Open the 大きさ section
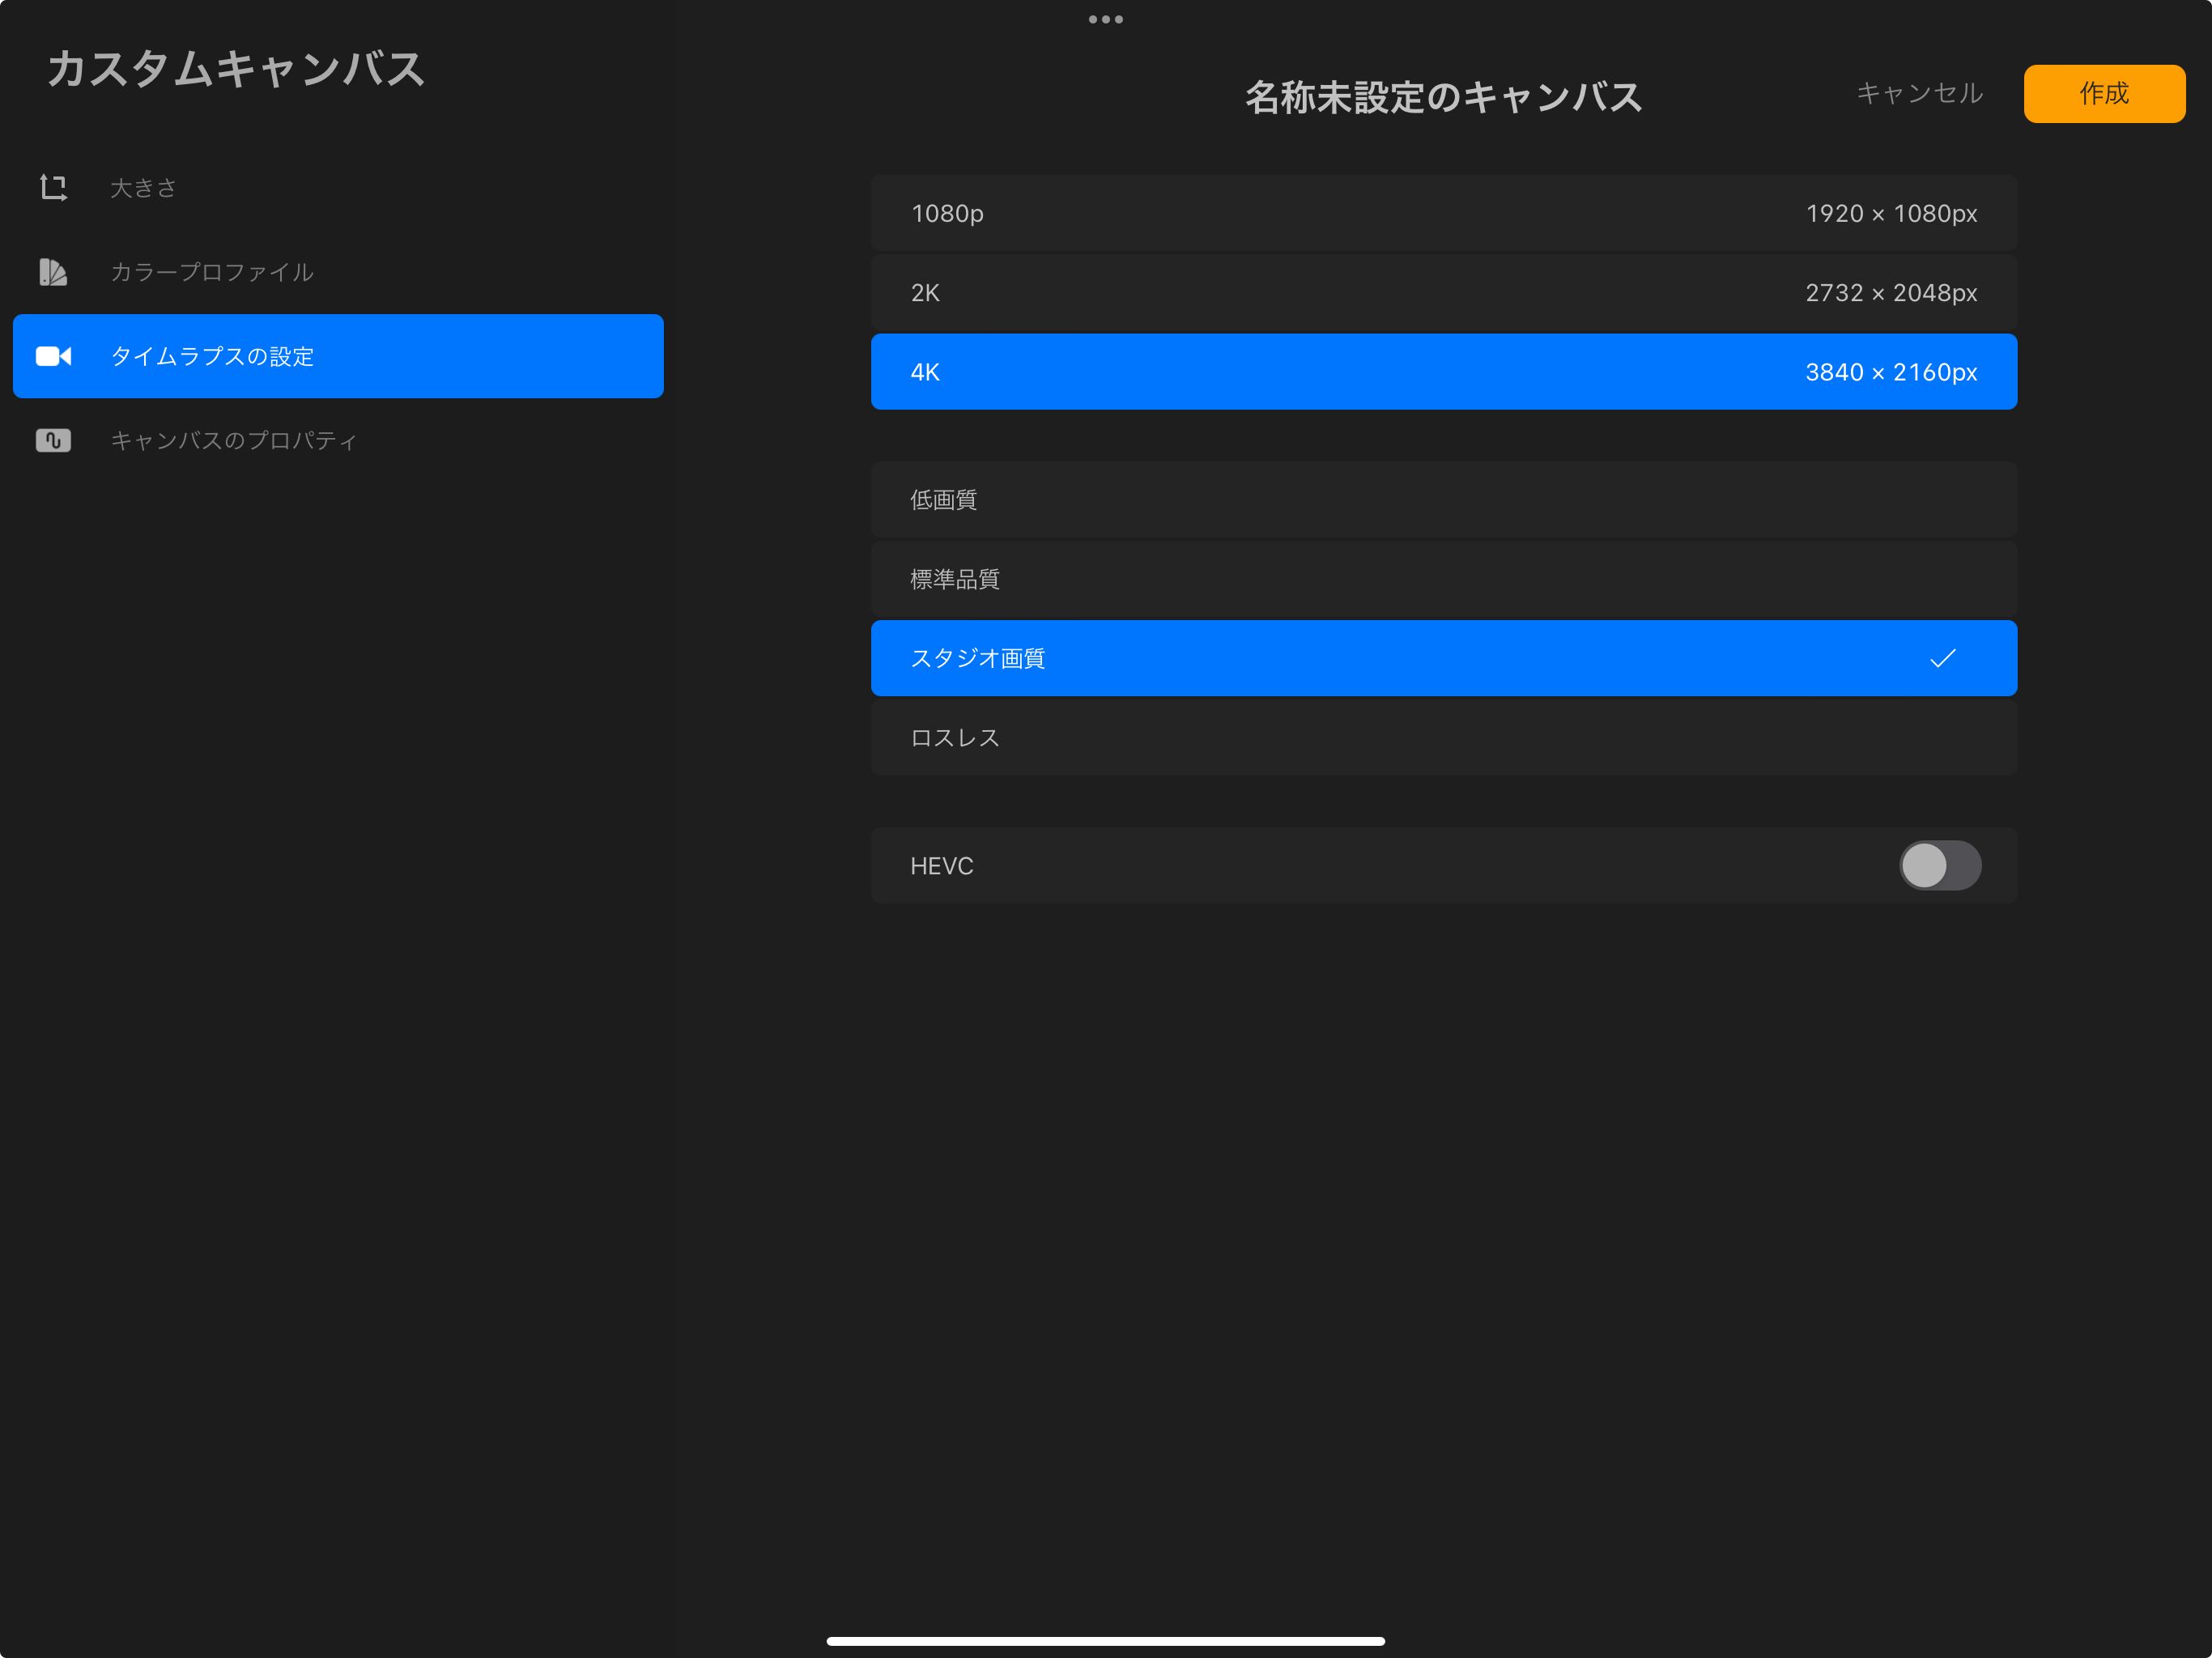Viewport: 2212px width, 1658px height. click(144, 188)
